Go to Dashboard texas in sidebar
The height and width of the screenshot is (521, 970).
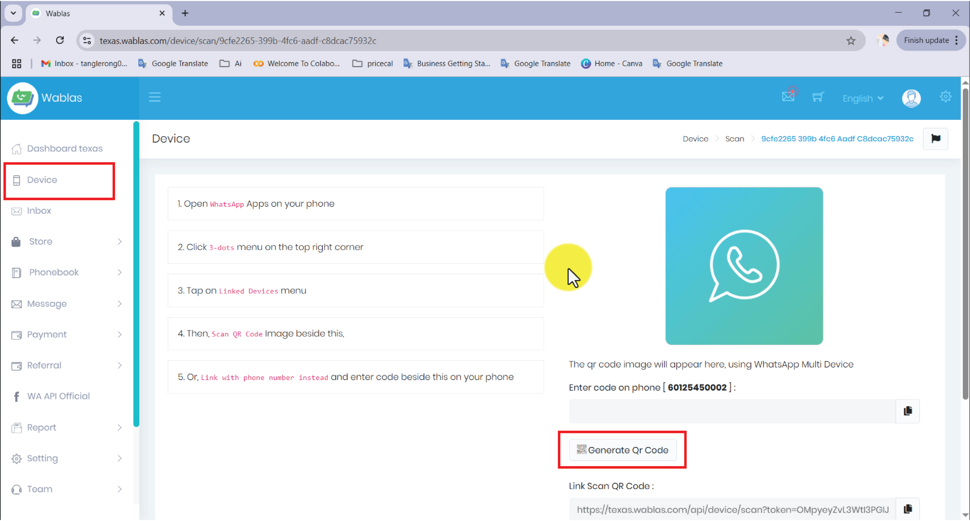pyautogui.click(x=57, y=149)
